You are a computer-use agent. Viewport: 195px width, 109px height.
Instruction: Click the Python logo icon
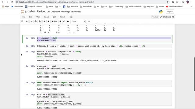tap(161, 12)
